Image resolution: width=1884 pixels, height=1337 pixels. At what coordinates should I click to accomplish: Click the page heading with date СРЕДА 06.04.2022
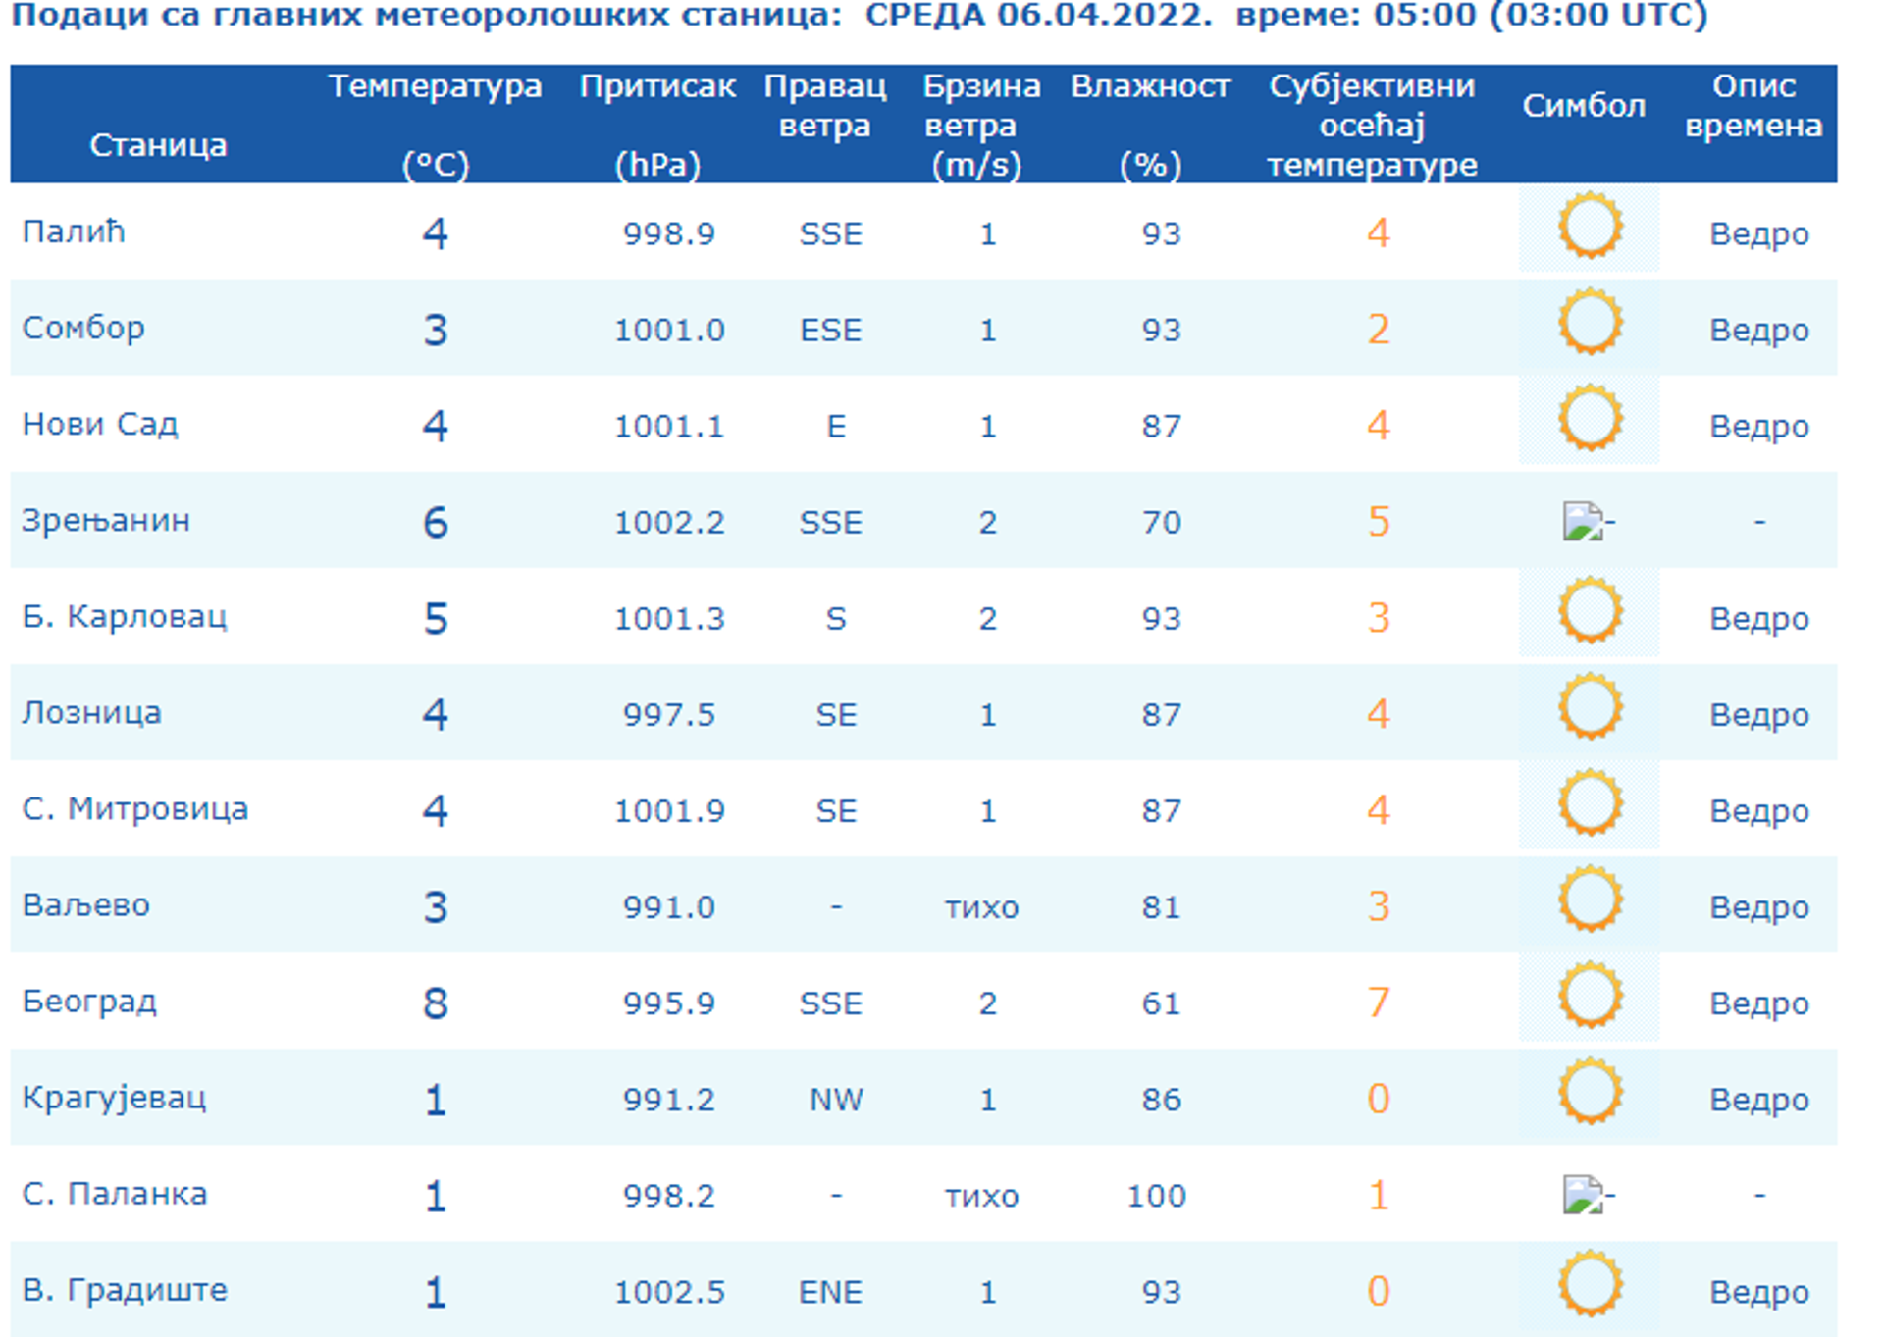pyautogui.click(x=860, y=16)
